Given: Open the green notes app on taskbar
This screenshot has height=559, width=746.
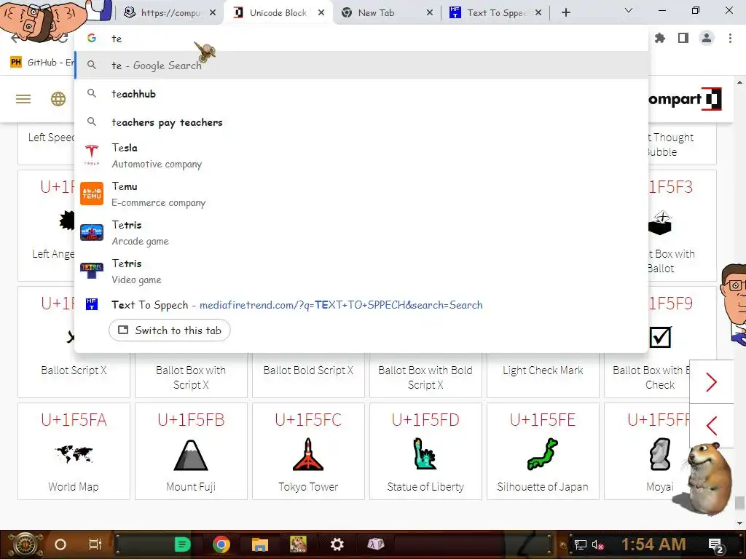Looking at the screenshot, I should pyautogui.click(x=182, y=544).
